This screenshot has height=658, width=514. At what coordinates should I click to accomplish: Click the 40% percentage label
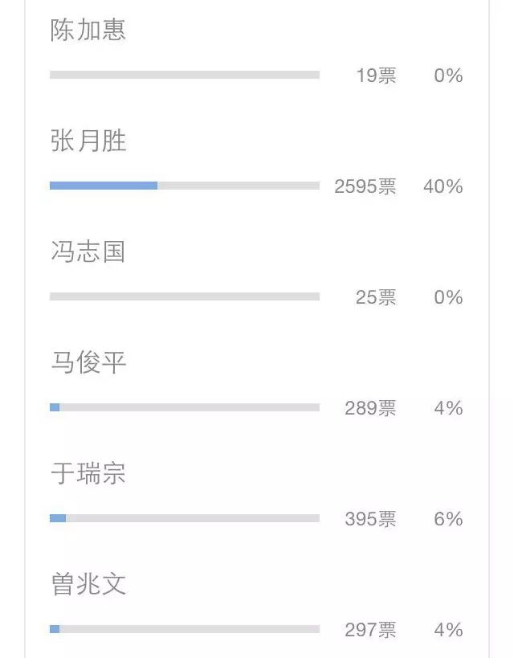(x=443, y=186)
